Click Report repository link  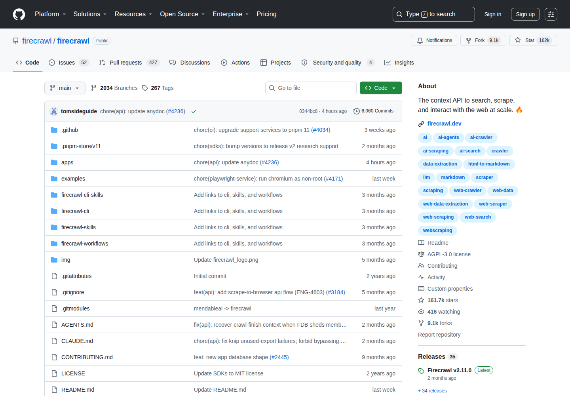coord(439,335)
